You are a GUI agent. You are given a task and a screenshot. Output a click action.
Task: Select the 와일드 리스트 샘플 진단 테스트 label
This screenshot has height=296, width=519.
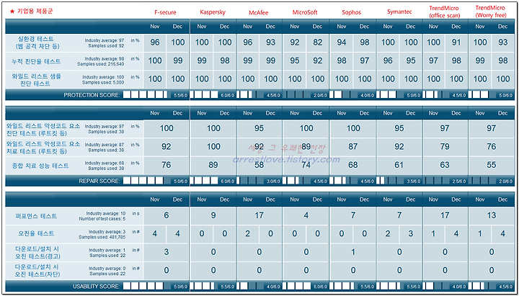coord(36,80)
